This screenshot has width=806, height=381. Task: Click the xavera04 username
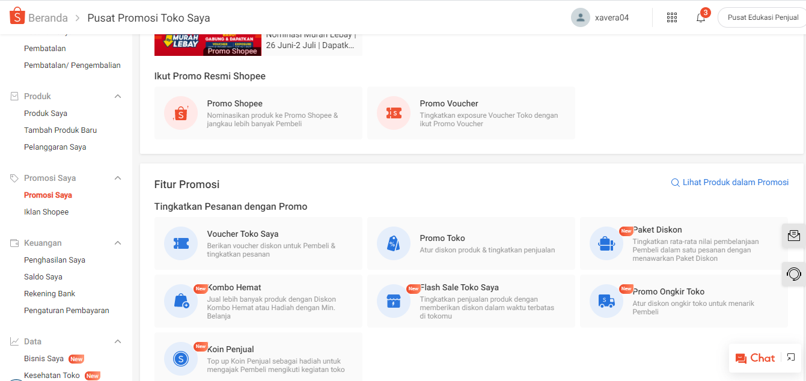click(612, 17)
